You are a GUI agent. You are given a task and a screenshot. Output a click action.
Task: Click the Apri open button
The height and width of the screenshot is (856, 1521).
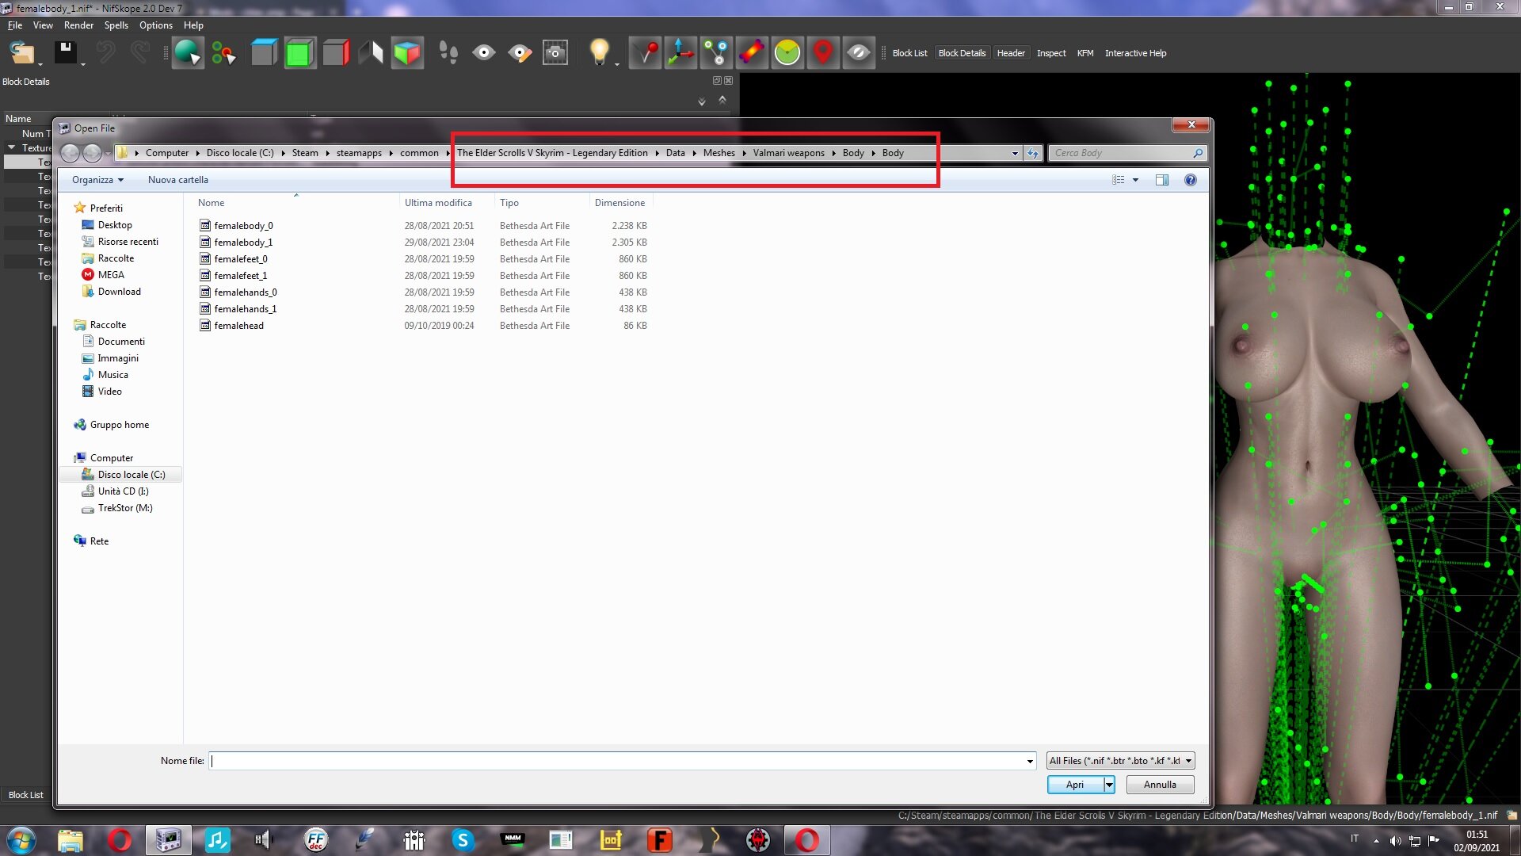point(1075,785)
